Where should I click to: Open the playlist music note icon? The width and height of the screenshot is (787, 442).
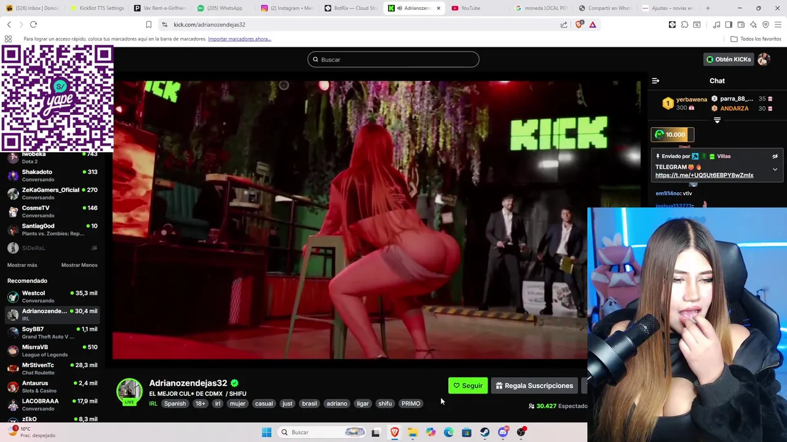[x=717, y=25]
